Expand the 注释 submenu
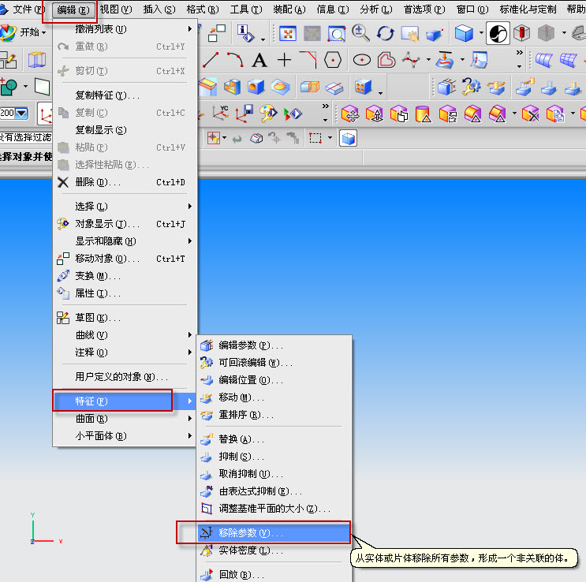586x582 pixels. coord(125,353)
